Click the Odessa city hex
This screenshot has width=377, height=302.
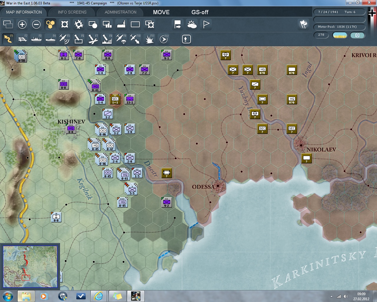click(x=218, y=186)
